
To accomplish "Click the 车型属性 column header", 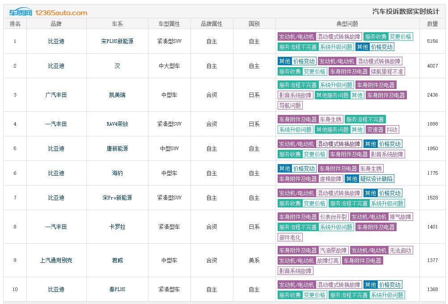I will coord(169,24).
